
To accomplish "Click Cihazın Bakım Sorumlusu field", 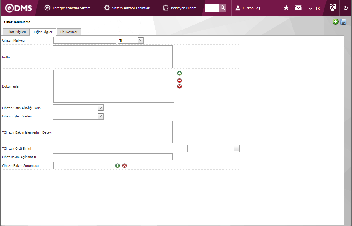I will [x=83, y=165].
